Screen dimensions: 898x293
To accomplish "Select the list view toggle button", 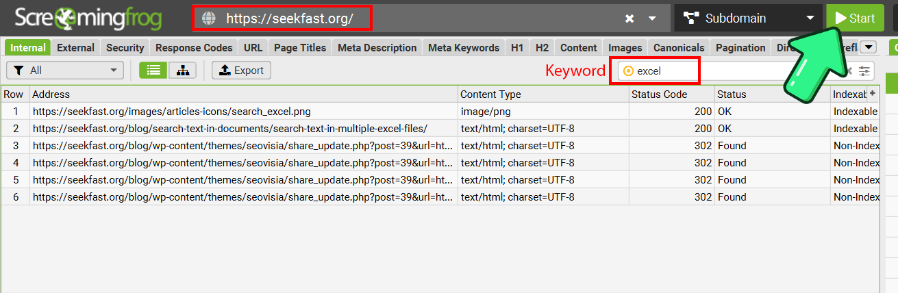I will tap(153, 71).
